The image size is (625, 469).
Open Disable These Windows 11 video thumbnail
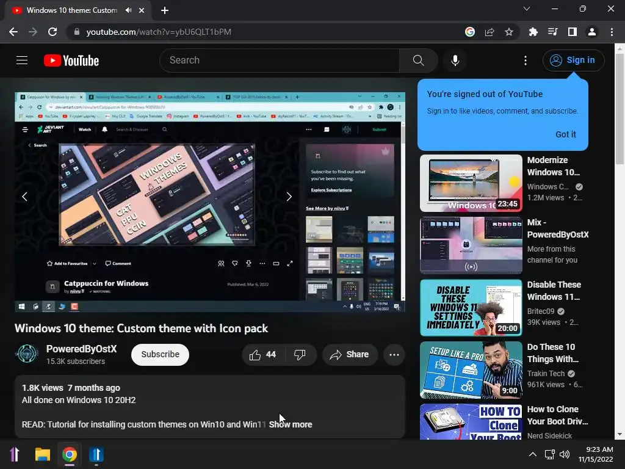tap(471, 308)
